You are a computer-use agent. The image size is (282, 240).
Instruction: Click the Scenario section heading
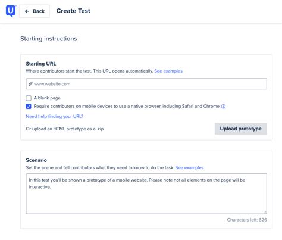36,160
